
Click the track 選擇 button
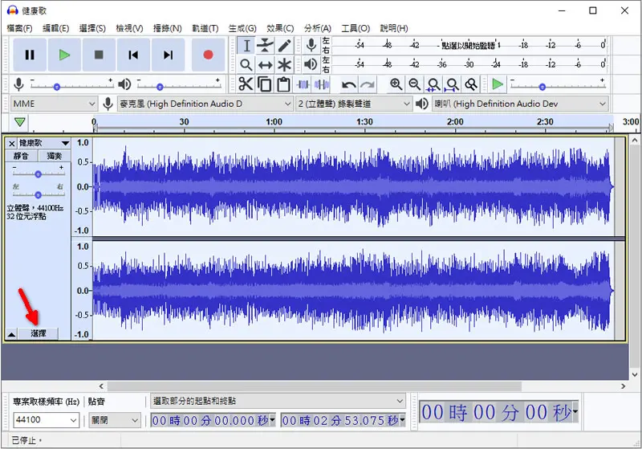click(38, 333)
